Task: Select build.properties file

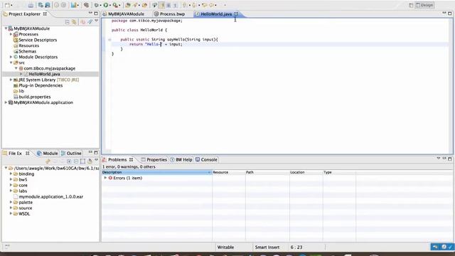Action: pos(35,97)
